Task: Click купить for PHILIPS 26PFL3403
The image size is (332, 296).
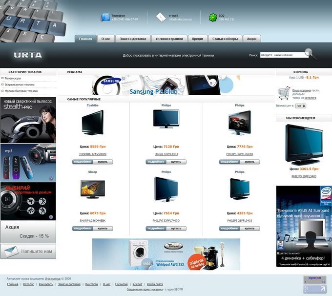Action: (249, 229)
